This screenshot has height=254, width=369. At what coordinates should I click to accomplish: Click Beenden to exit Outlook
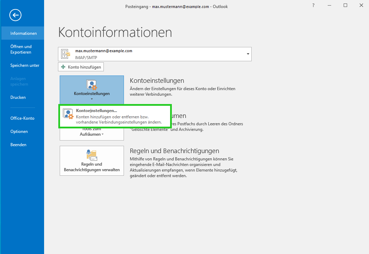point(23,144)
